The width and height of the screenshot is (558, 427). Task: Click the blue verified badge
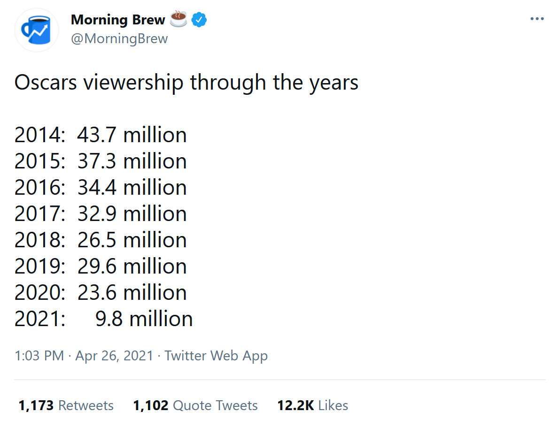click(x=200, y=20)
